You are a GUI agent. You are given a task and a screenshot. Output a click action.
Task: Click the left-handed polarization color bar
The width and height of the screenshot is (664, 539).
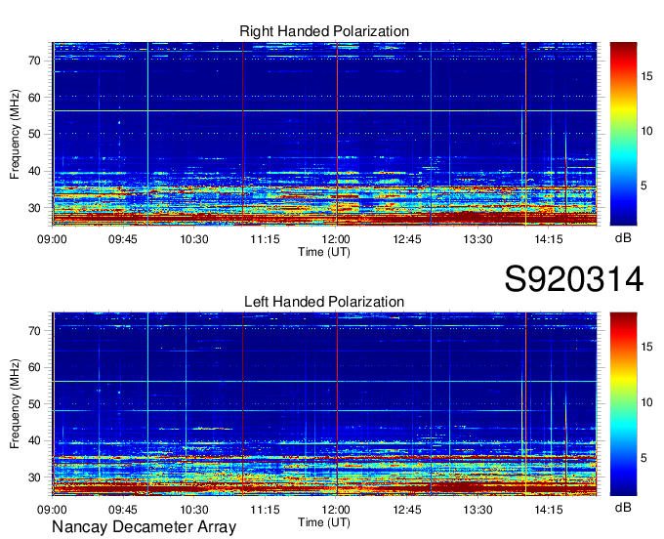pyautogui.click(x=623, y=404)
